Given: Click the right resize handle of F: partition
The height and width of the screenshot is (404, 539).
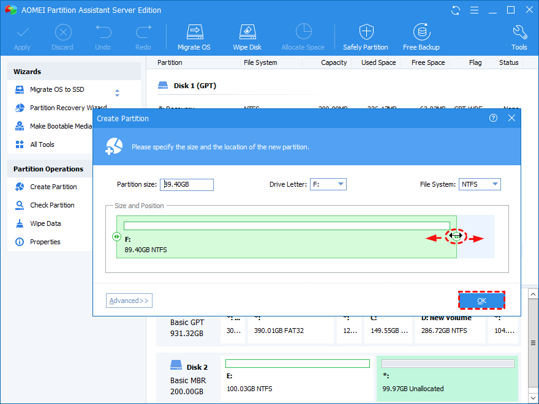Looking at the screenshot, I should [x=456, y=236].
